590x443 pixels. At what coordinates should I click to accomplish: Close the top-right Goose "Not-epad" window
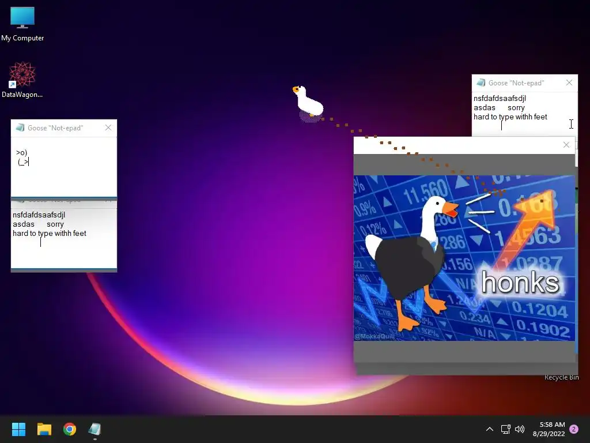click(569, 82)
